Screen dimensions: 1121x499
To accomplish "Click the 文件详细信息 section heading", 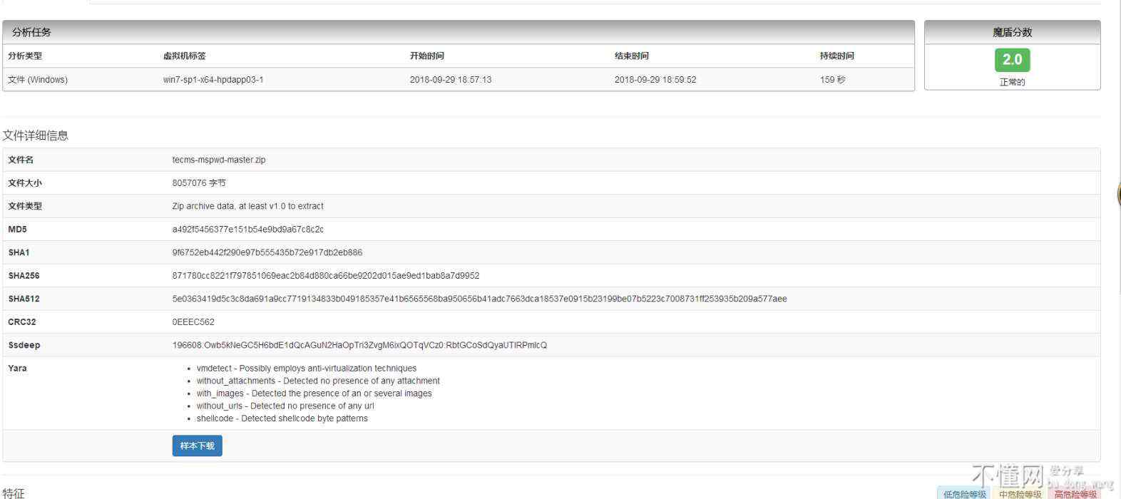I will coord(36,135).
